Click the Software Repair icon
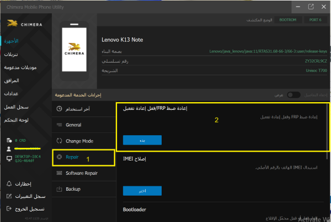 click(x=60, y=173)
